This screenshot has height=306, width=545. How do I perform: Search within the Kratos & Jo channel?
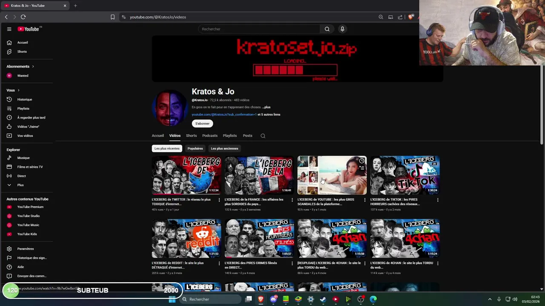263,136
